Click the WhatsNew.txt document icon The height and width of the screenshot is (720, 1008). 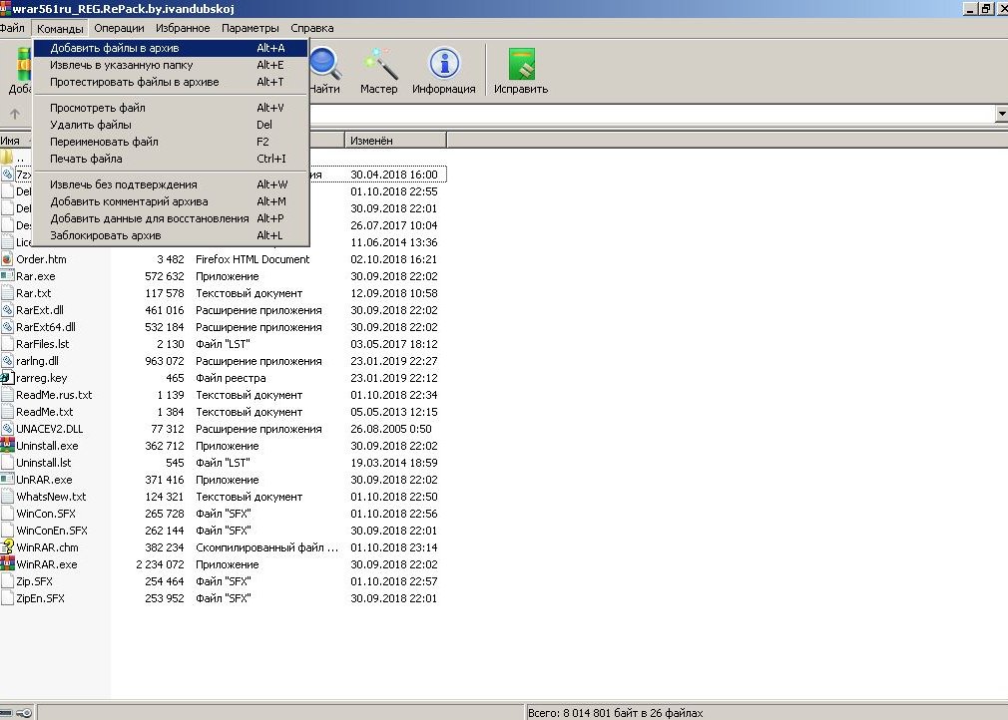coord(7,497)
